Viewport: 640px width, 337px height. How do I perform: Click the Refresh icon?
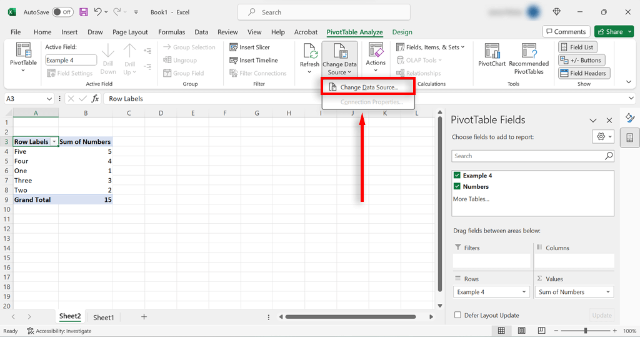point(309,51)
